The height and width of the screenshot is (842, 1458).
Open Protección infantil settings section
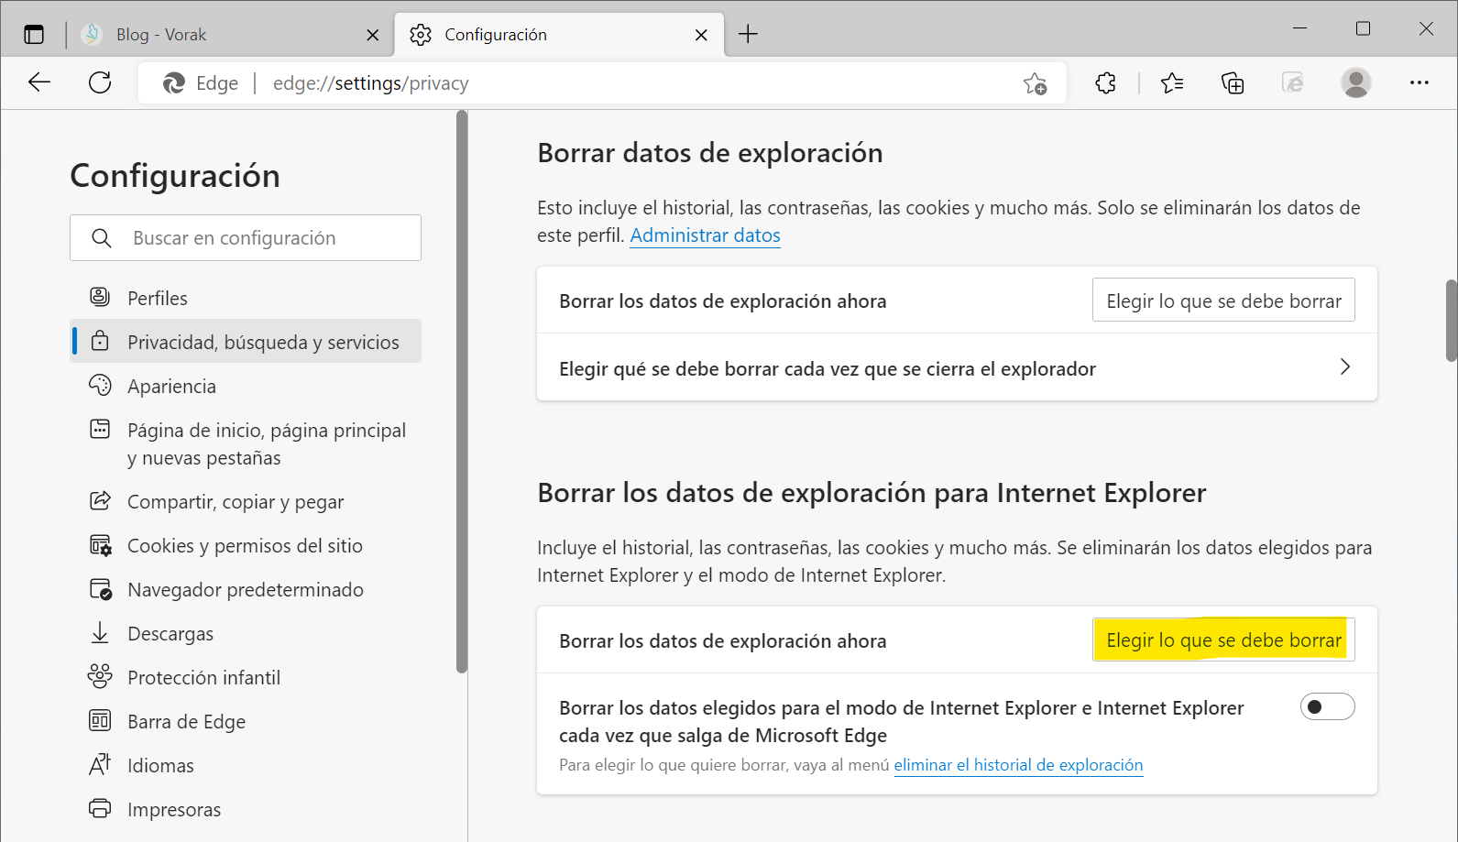pos(246,677)
